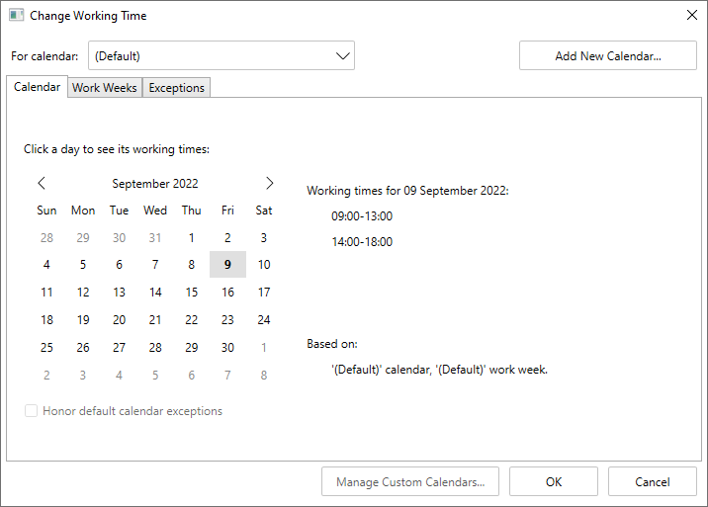The image size is (708, 507).
Task: Switch to the Work Weeks tab
Action: tap(105, 88)
